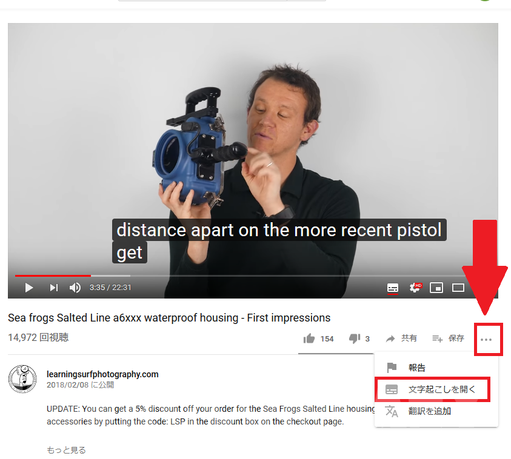This screenshot has height=459, width=511.
Task: Skip to the next video
Action: coord(54,288)
